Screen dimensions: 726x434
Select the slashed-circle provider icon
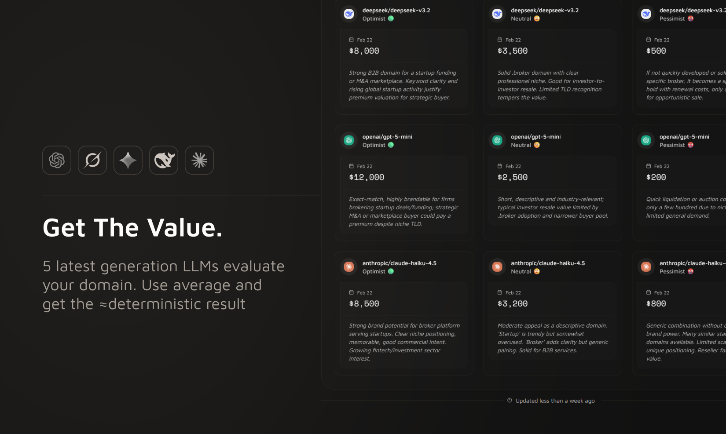tap(92, 160)
